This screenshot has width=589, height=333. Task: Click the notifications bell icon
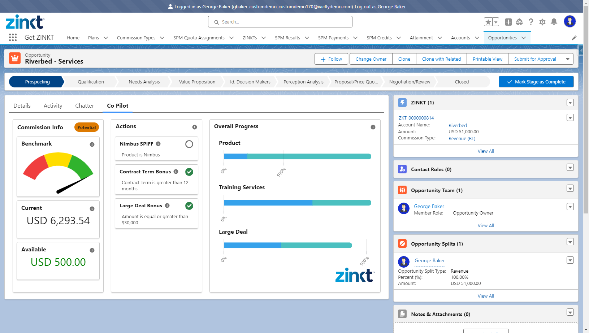pyautogui.click(x=554, y=22)
